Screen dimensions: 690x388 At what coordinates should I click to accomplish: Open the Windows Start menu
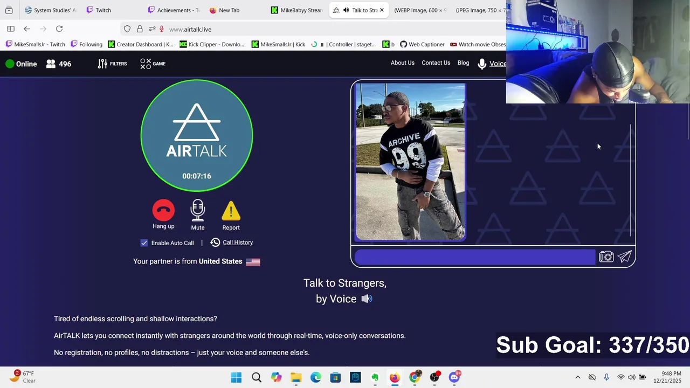pyautogui.click(x=236, y=377)
